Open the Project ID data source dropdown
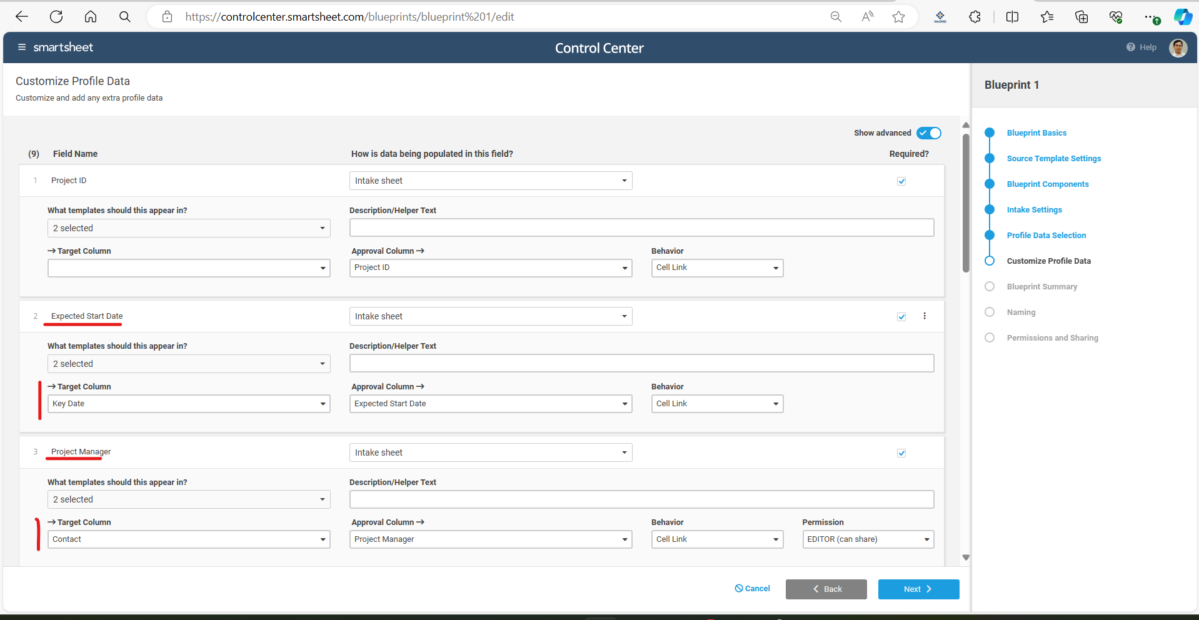The image size is (1199, 620). [x=491, y=181]
